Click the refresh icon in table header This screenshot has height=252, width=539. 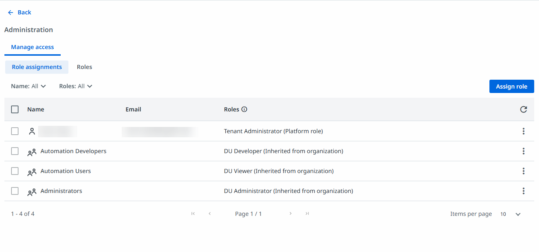point(523,109)
